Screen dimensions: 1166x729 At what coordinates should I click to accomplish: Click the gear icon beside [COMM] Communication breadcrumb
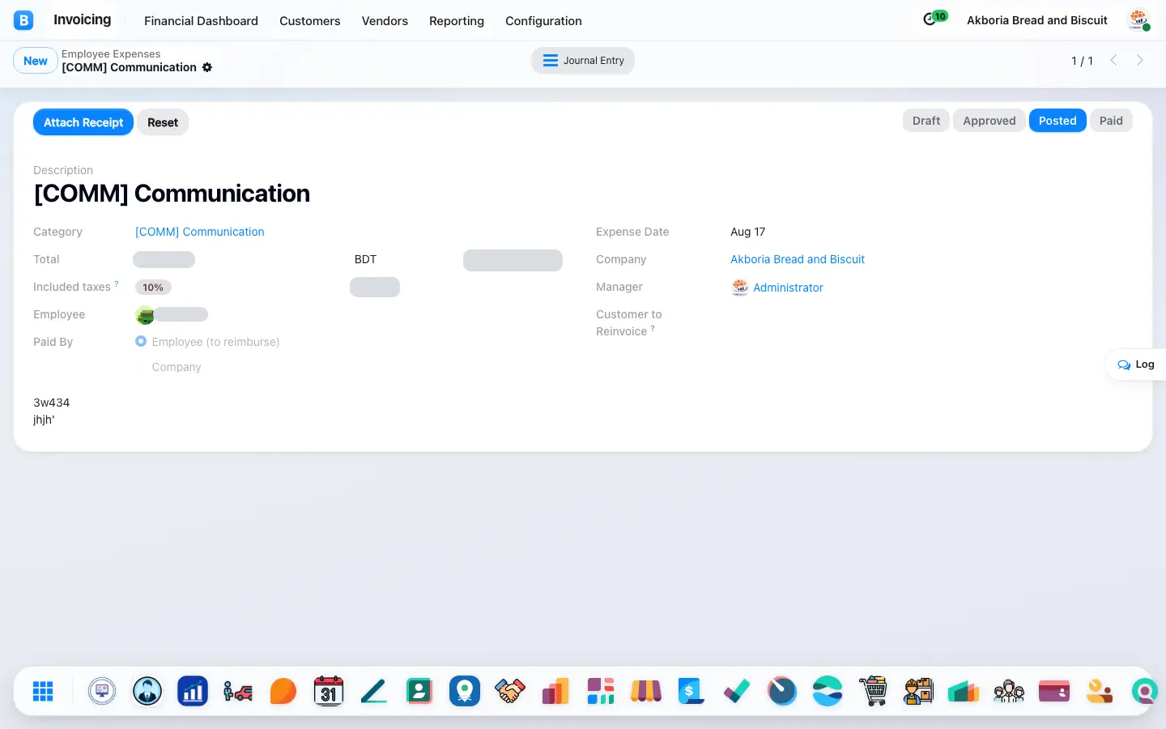pyautogui.click(x=207, y=67)
